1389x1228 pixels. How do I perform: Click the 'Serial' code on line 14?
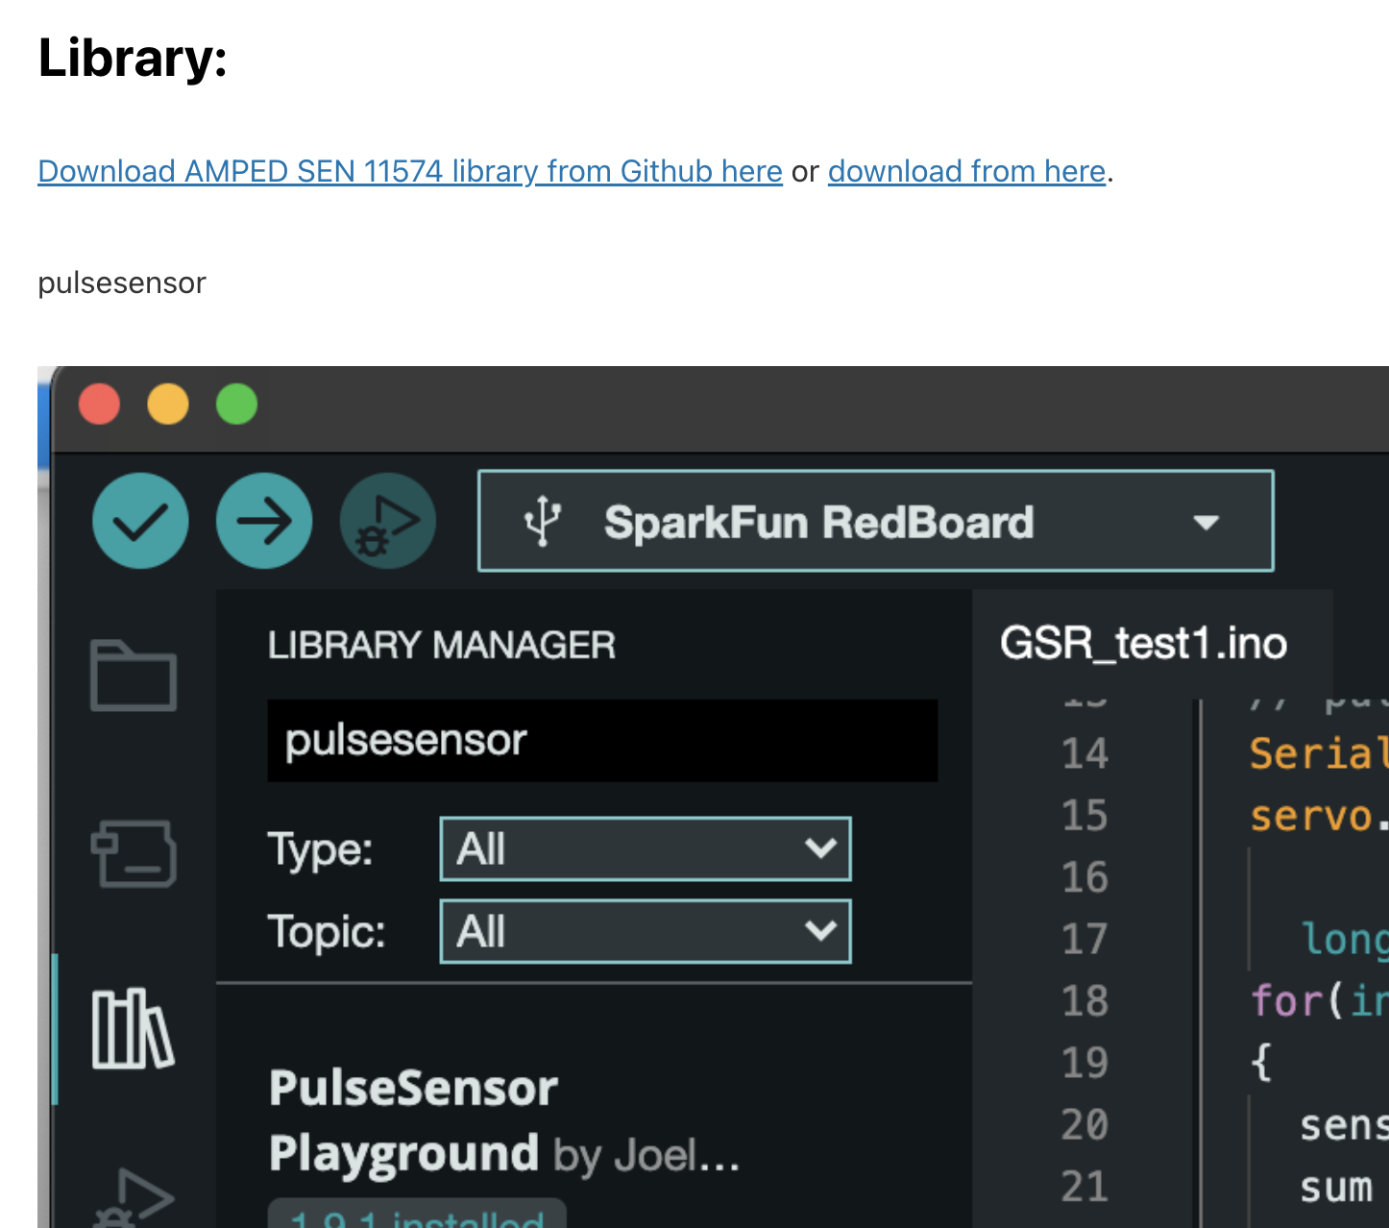(1318, 753)
